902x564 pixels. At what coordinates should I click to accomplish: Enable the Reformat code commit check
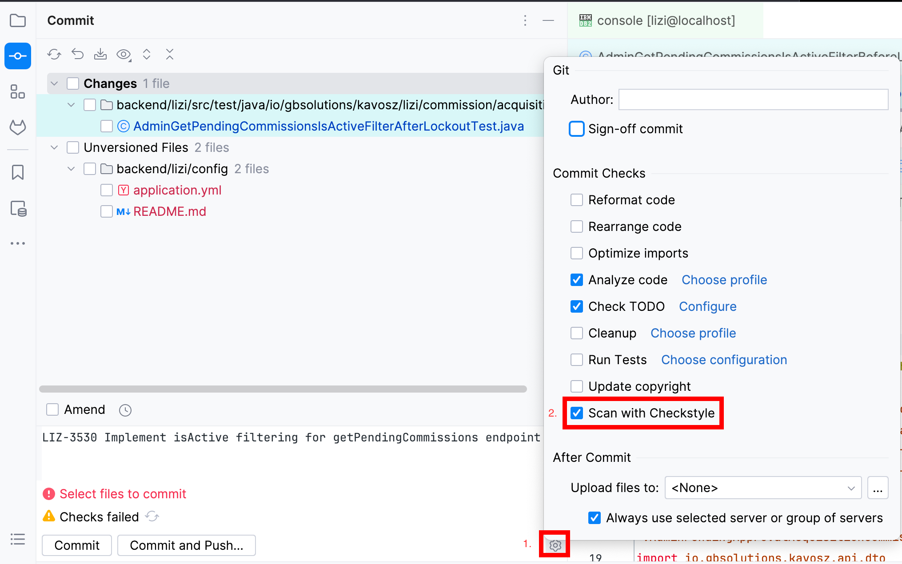point(576,200)
